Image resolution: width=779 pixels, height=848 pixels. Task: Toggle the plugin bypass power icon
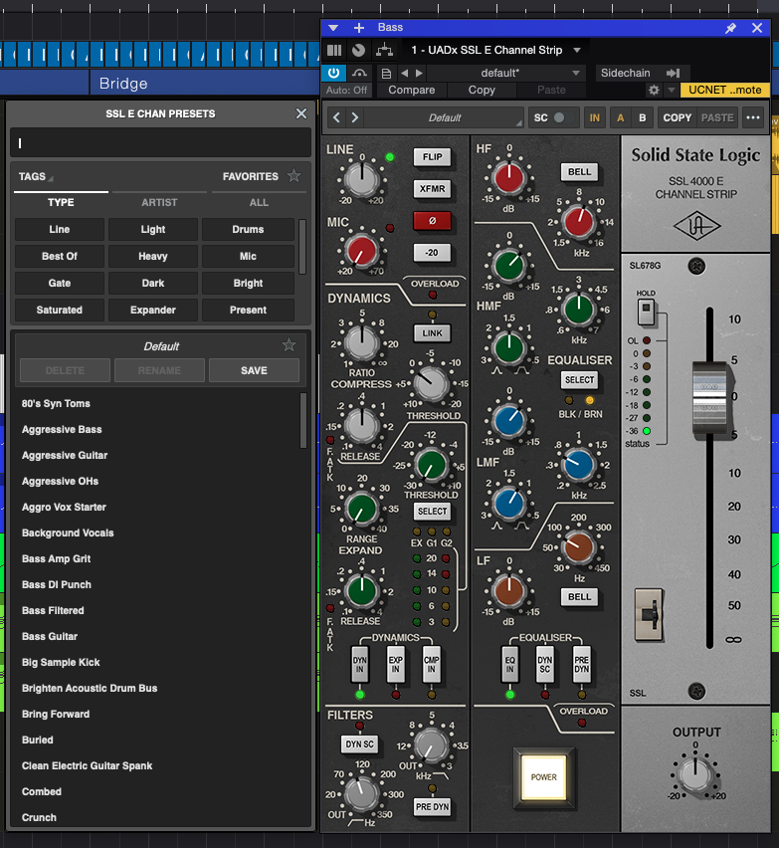pyautogui.click(x=333, y=73)
